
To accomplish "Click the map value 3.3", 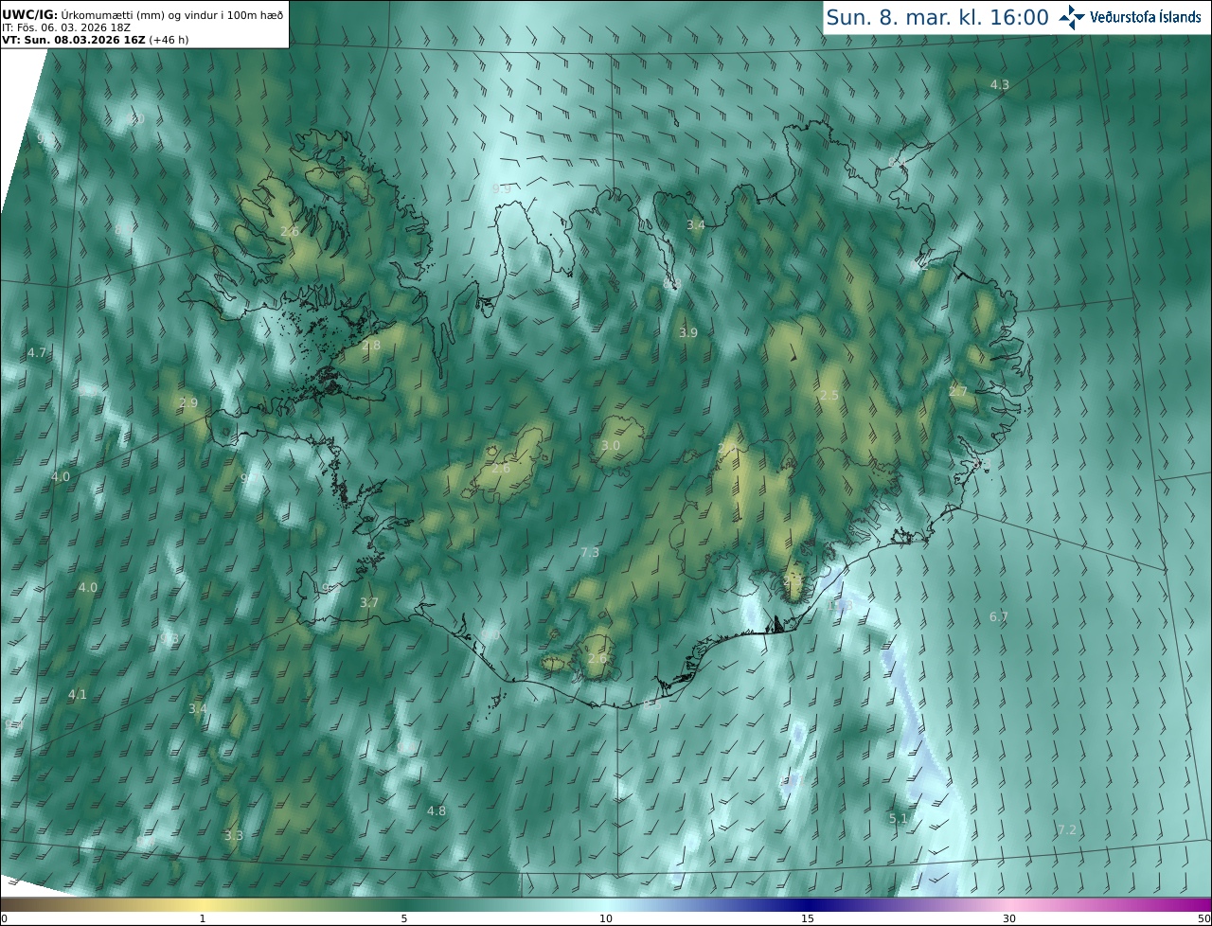I will click(234, 835).
